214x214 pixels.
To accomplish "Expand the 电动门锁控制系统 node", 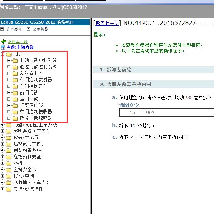I will 9,60.
